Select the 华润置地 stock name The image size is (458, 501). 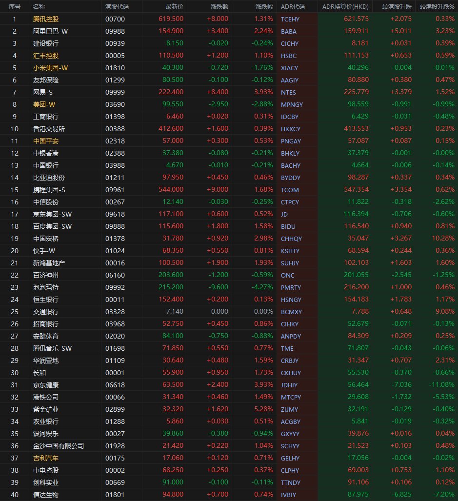click(x=46, y=361)
